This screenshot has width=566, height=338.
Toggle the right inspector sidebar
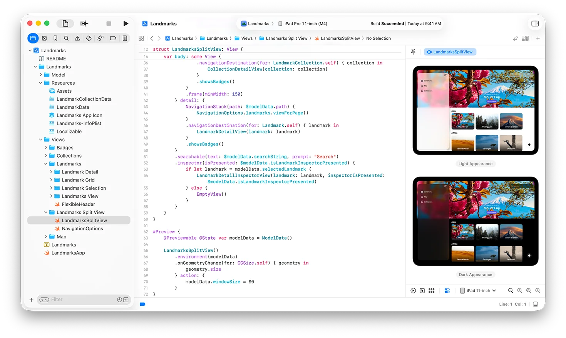click(535, 23)
